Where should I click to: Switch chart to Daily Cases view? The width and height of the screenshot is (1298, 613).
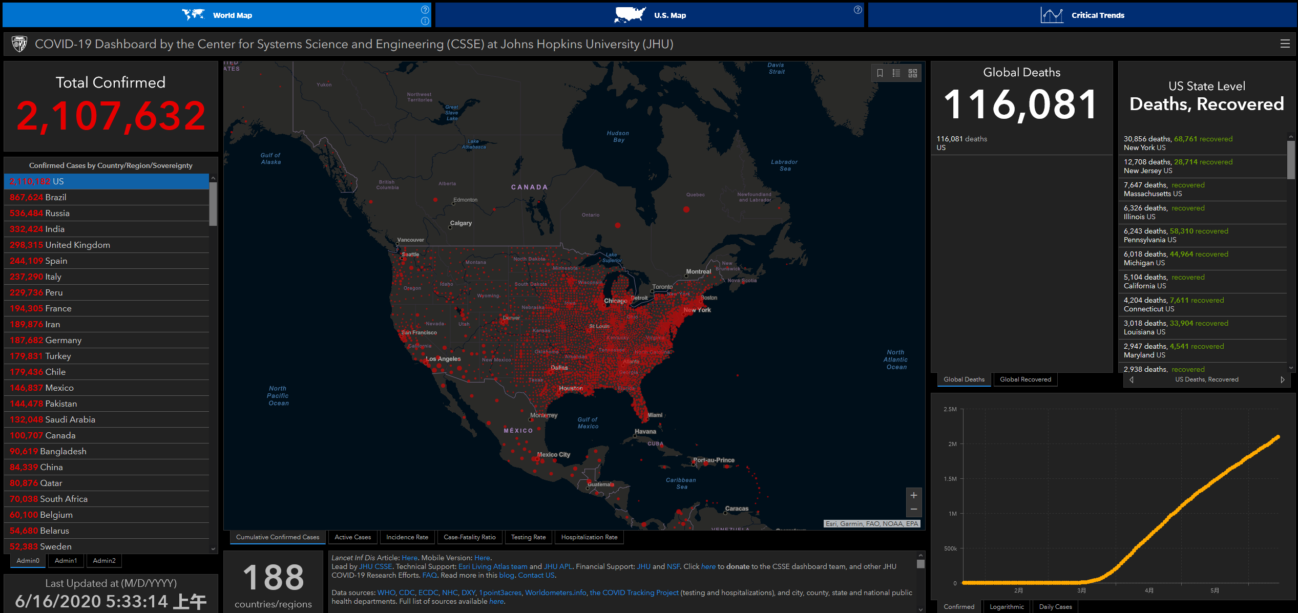pyautogui.click(x=1055, y=607)
